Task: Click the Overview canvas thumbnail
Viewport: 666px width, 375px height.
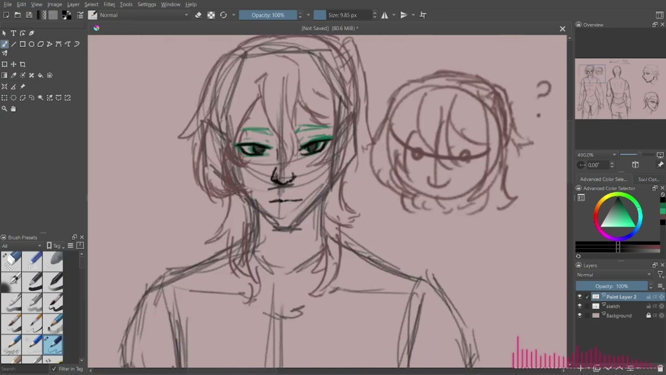Action: [x=620, y=89]
